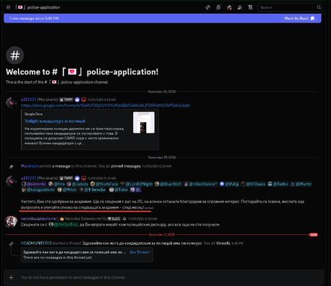Open the Google Docs embed thumbnail
The width and height of the screenshot is (331, 286).
(144, 123)
